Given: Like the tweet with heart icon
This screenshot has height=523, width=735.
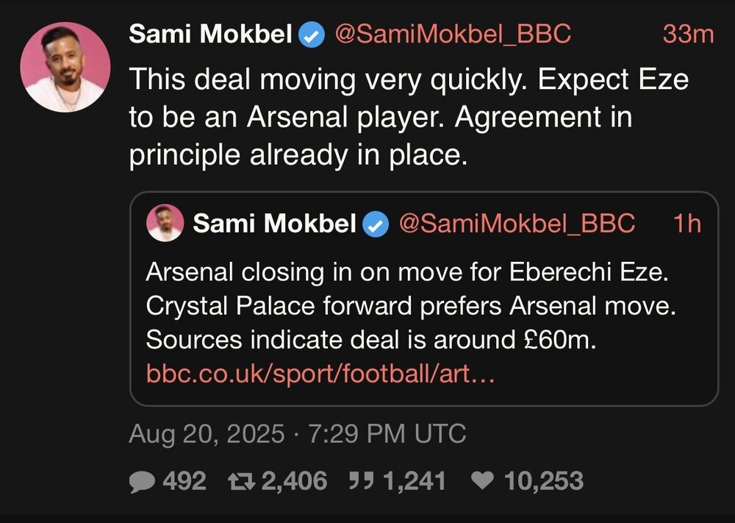Looking at the screenshot, I should (481, 482).
